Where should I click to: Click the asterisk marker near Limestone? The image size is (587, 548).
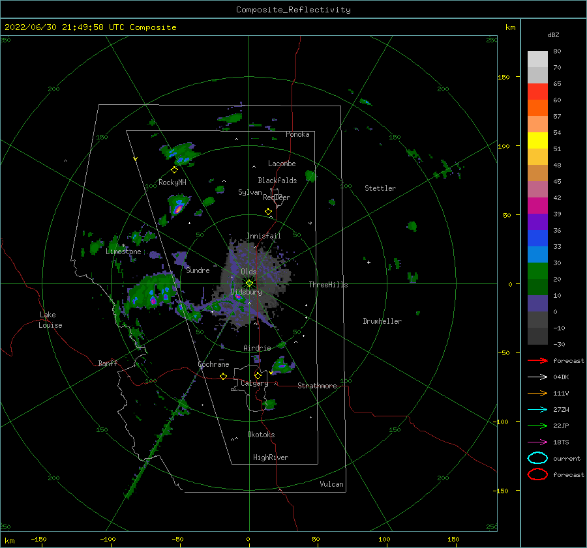123,246
